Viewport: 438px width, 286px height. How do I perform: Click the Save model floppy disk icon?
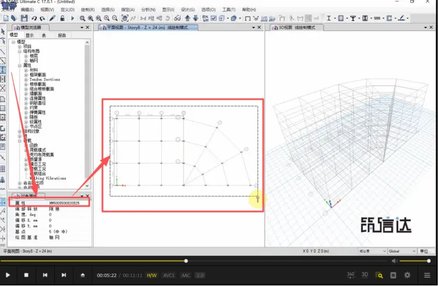(x=24, y=18)
